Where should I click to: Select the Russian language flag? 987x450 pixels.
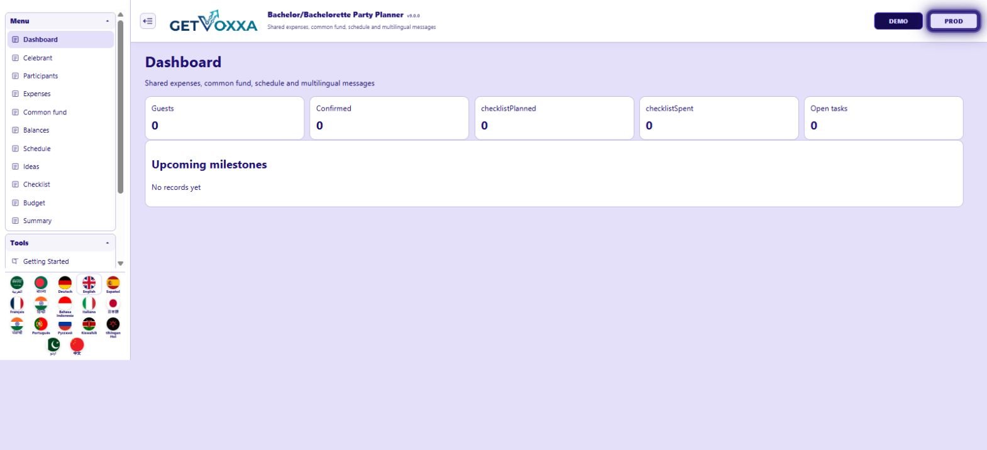(65, 326)
